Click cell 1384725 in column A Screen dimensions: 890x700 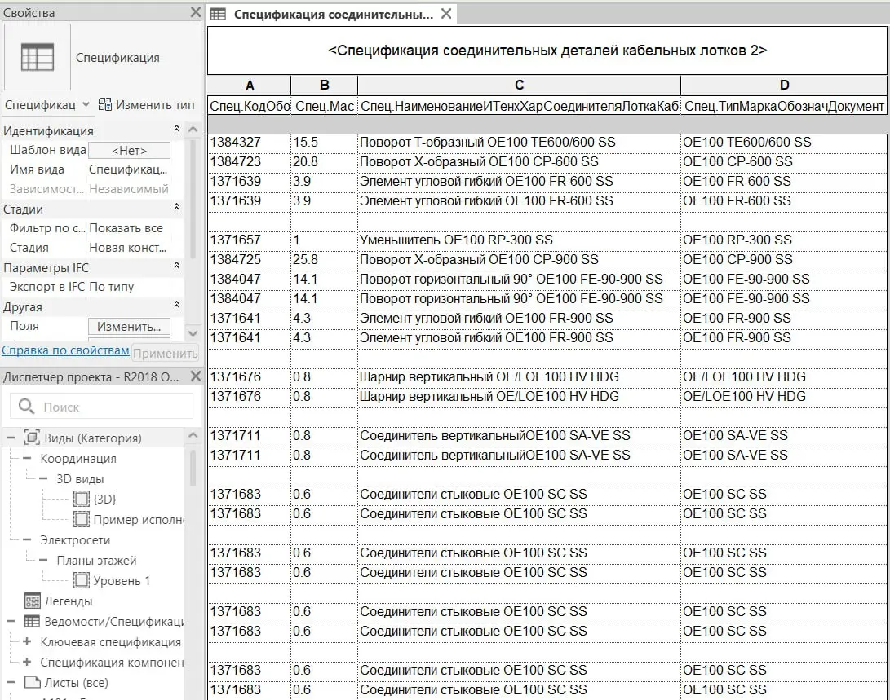pyautogui.click(x=249, y=260)
